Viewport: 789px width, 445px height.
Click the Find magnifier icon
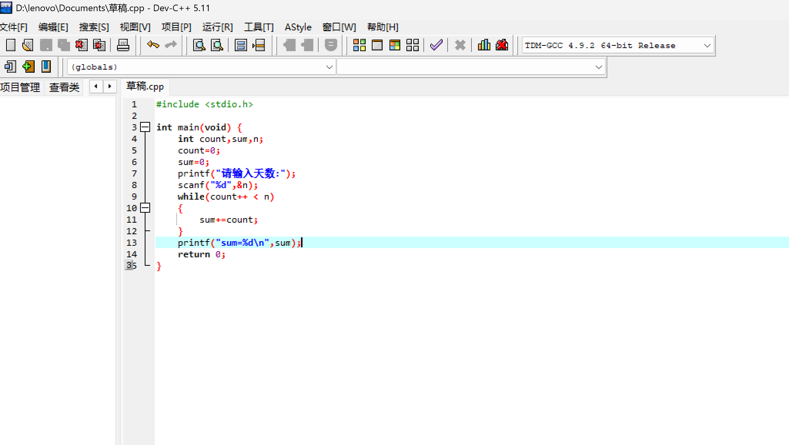coord(199,45)
